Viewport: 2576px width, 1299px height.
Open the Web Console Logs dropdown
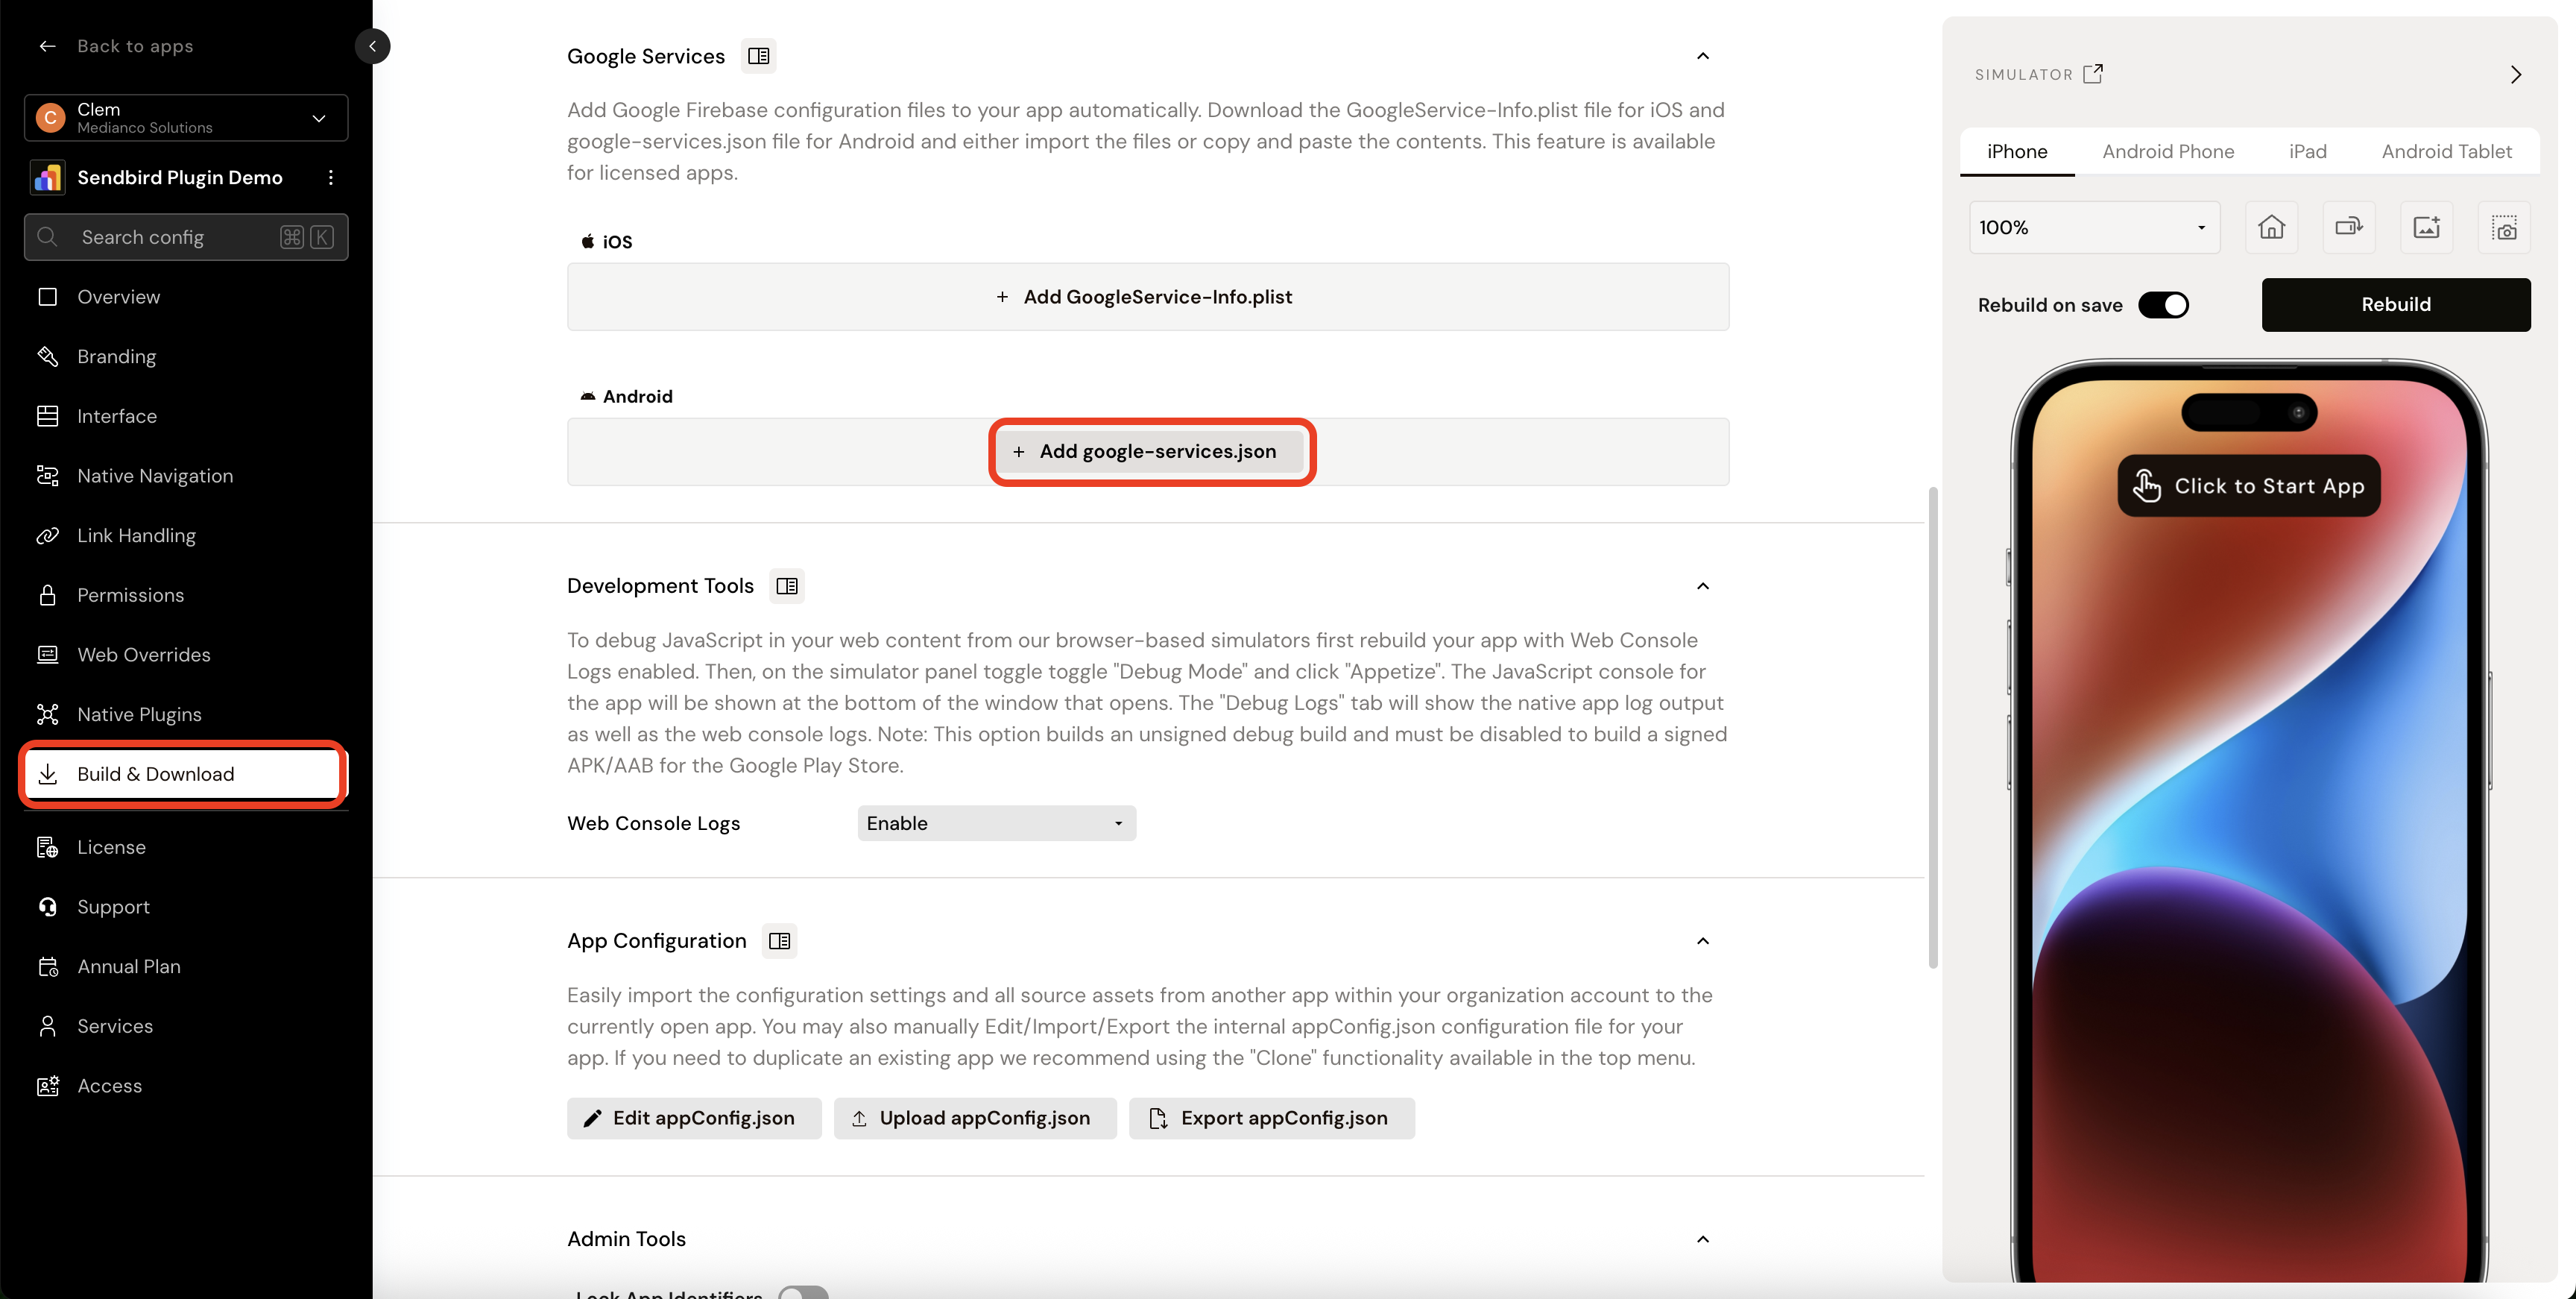pos(996,823)
